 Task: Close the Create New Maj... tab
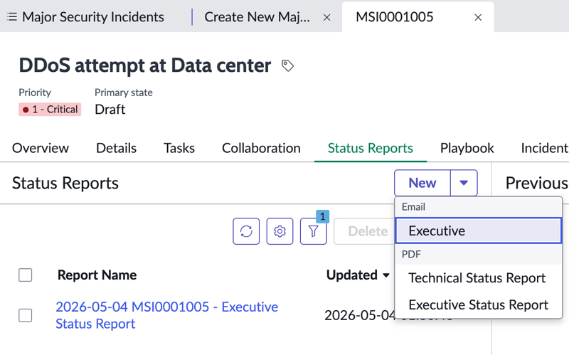[x=326, y=17]
